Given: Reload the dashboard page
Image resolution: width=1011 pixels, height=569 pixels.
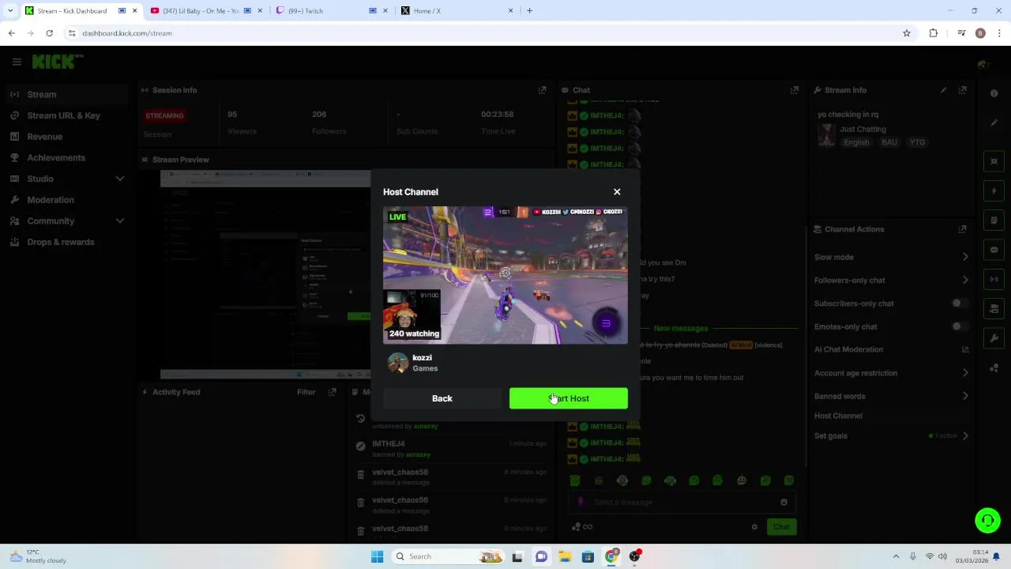Looking at the screenshot, I should [50, 33].
